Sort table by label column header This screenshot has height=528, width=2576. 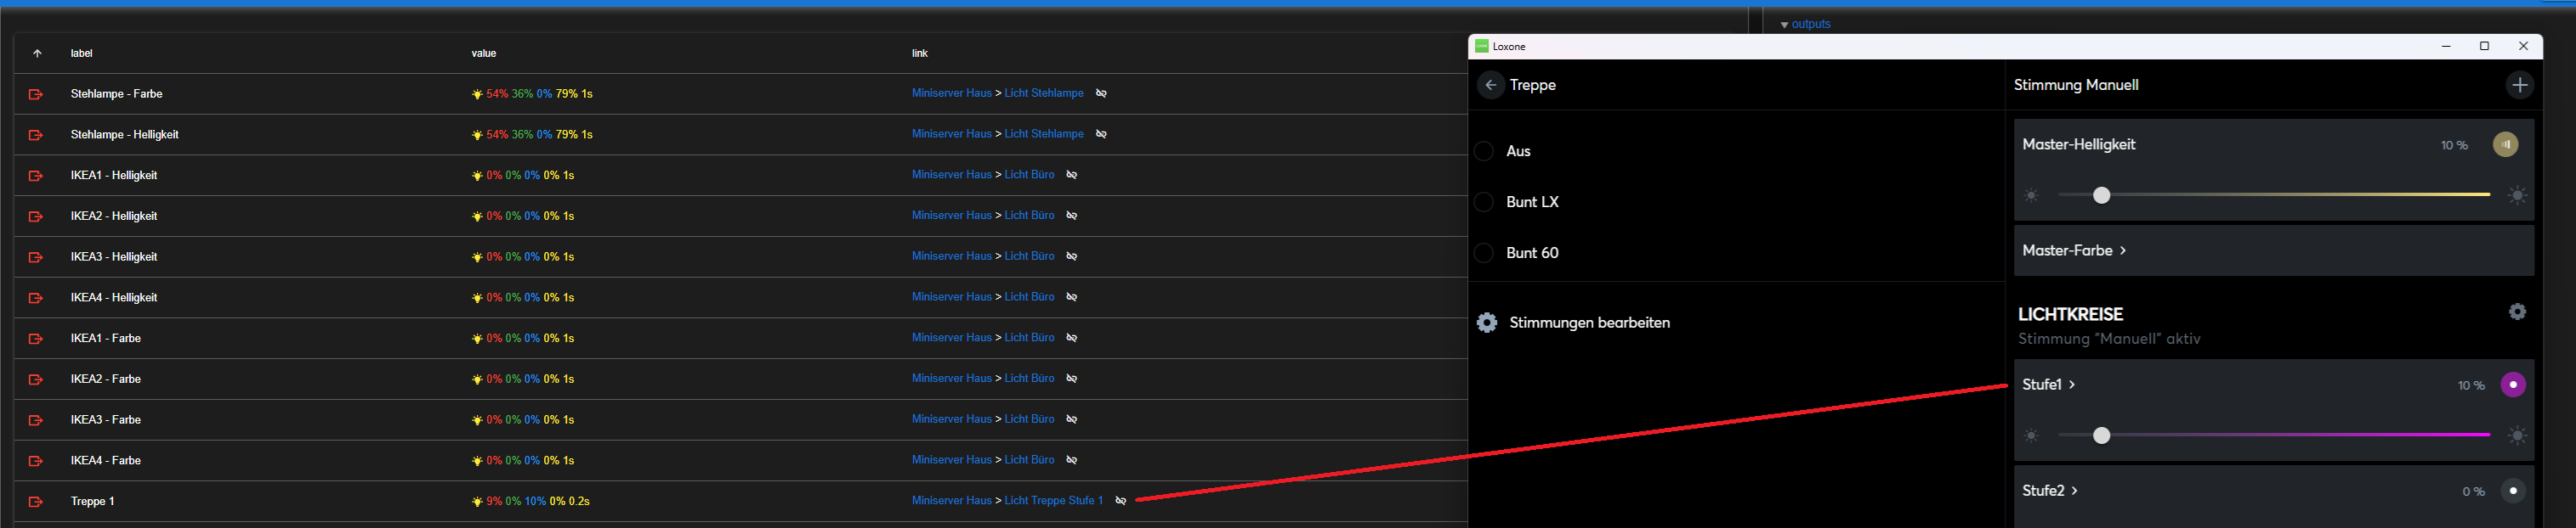pyautogui.click(x=82, y=53)
